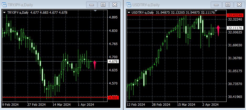Click the 12 Feb 2024 date label
Screen dimensions: 246x110
136,105
